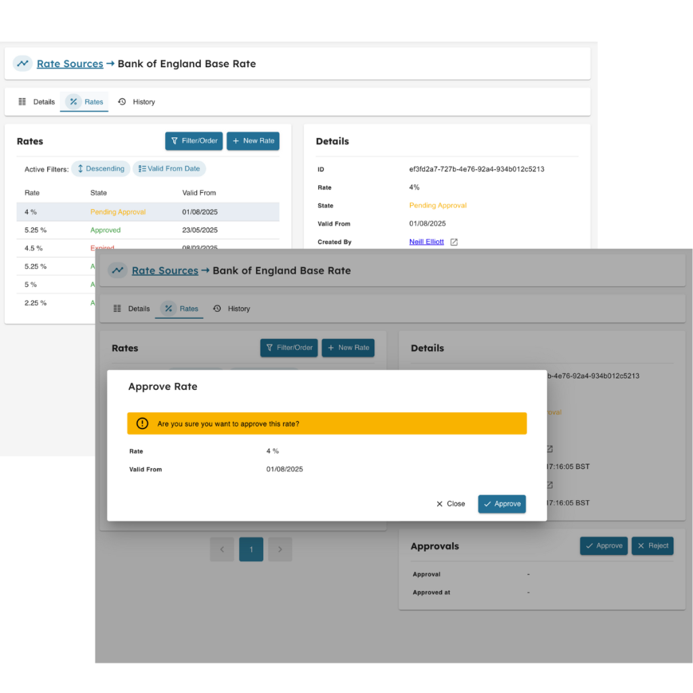Click Filter/Order button in the back window
This screenshot has height=693, width=693.
coord(194,141)
